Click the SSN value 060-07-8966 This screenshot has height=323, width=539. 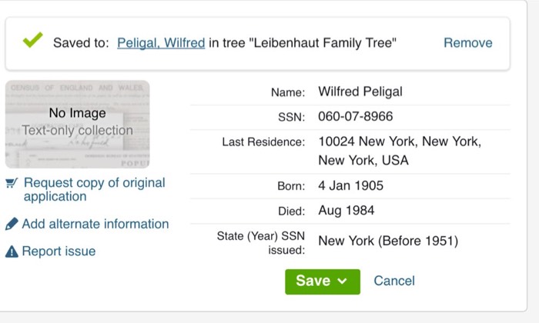(355, 117)
